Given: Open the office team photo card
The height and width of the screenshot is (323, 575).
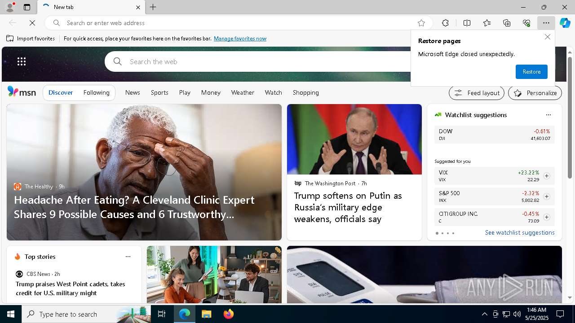Looking at the screenshot, I should click(214, 275).
